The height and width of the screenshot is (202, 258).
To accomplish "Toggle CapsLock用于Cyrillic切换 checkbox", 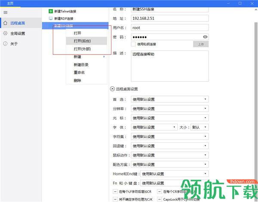I will pyautogui.click(x=159, y=199).
